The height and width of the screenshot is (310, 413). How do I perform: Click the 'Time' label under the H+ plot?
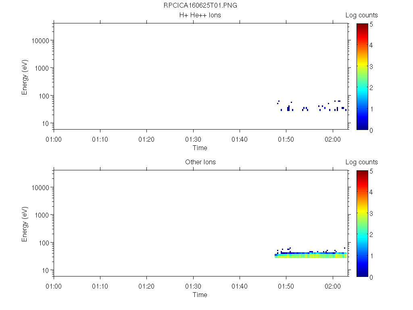click(x=200, y=148)
